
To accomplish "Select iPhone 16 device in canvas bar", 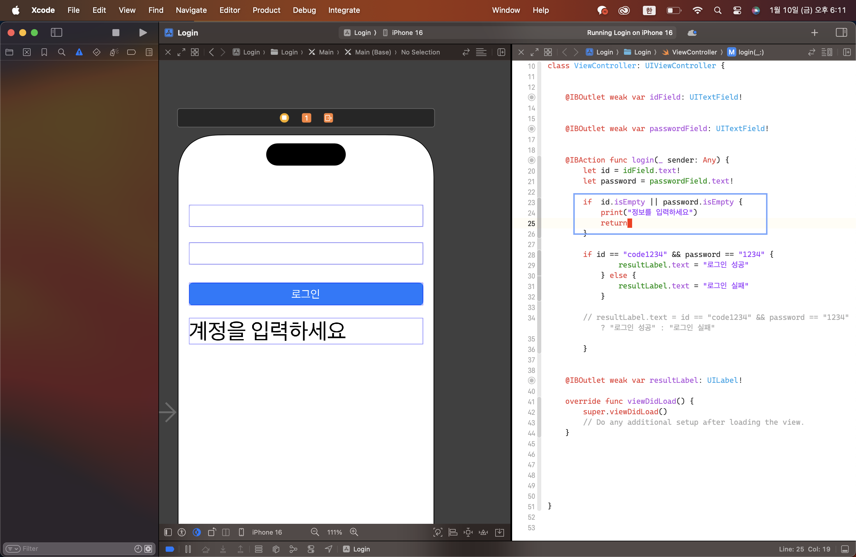I will point(267,532).
